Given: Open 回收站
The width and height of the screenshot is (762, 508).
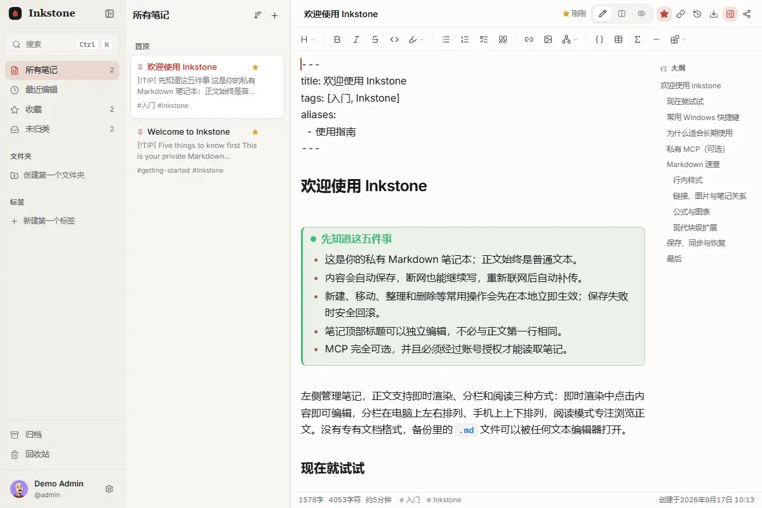Looking at the screenshot, I should tap(62, 454).
